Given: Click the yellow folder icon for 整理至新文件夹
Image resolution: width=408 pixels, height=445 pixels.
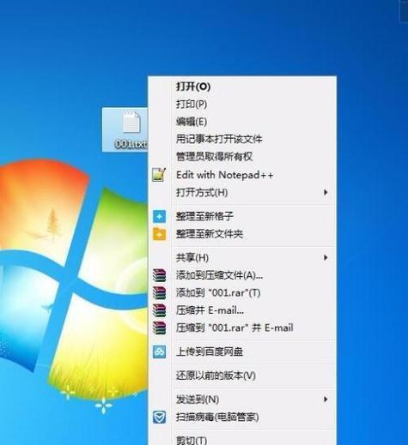Looking at the screenshot, I should tap(159, 234).
